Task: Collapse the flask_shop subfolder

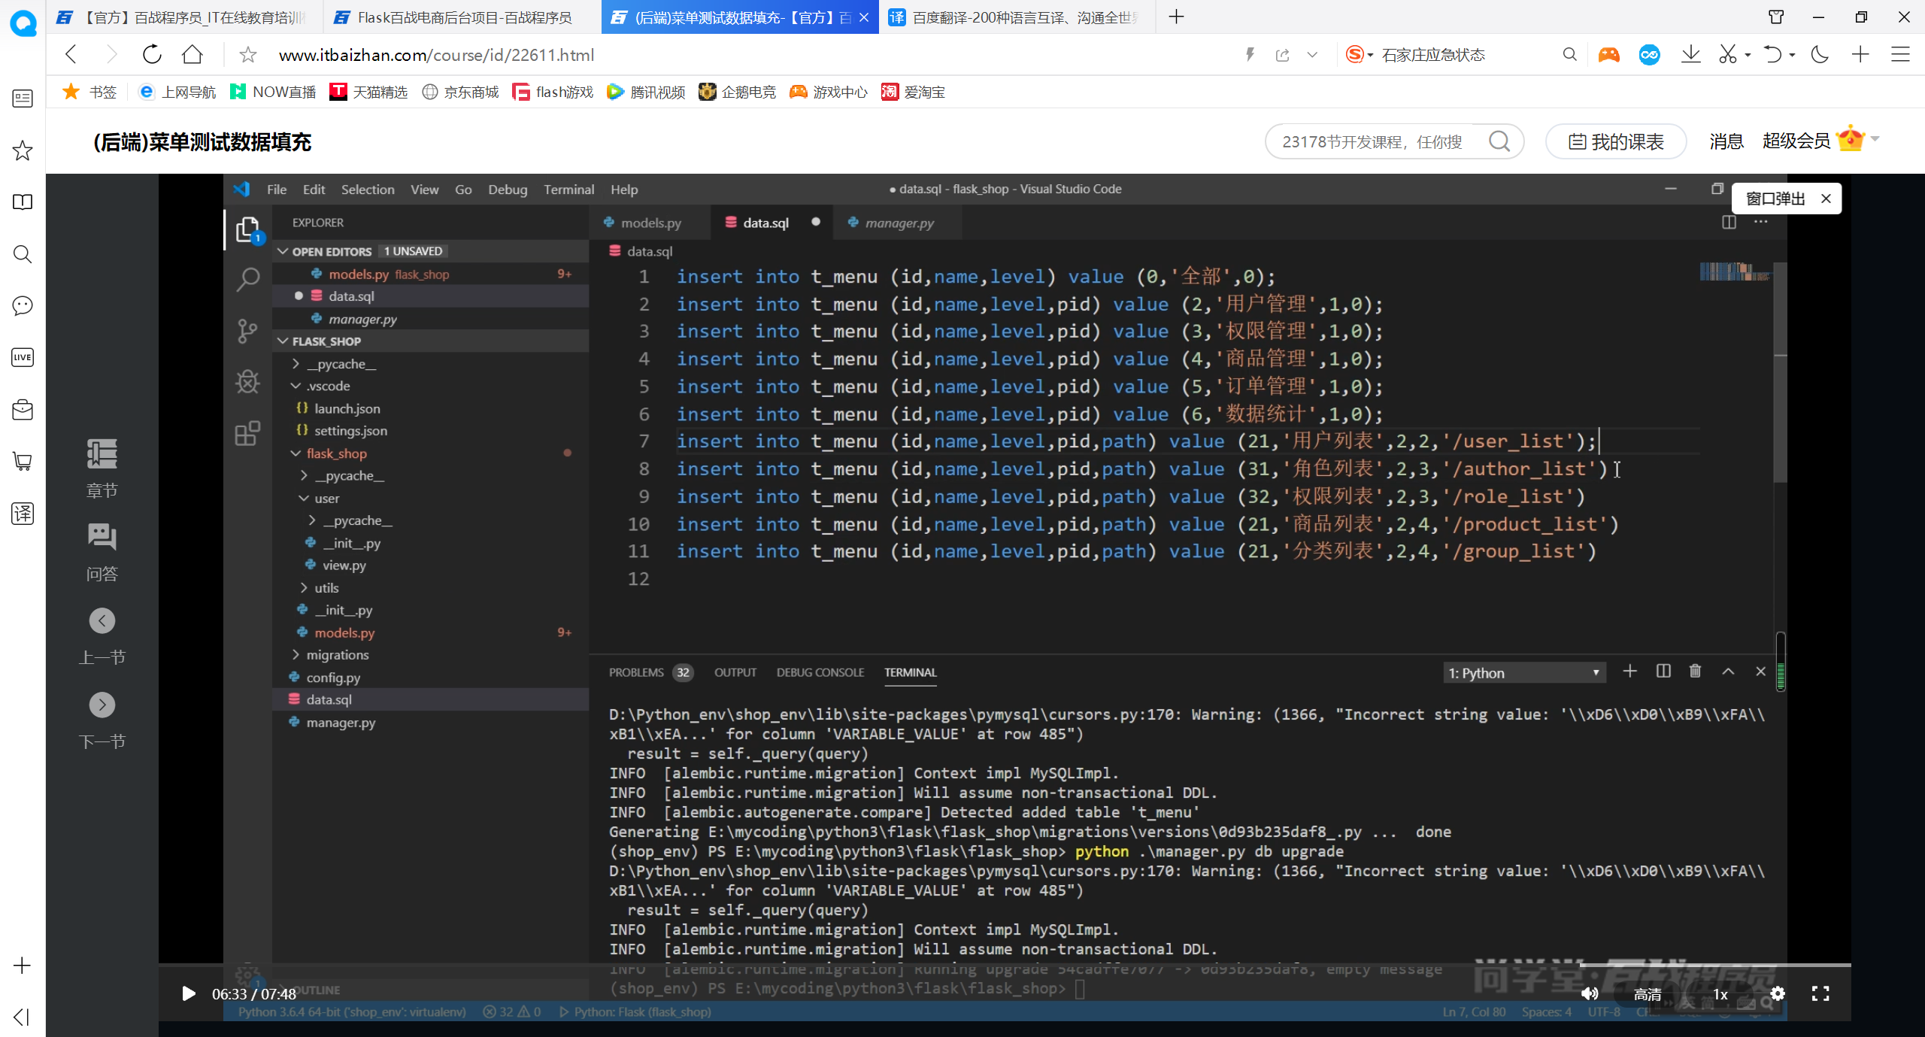Action: [296, 453]
